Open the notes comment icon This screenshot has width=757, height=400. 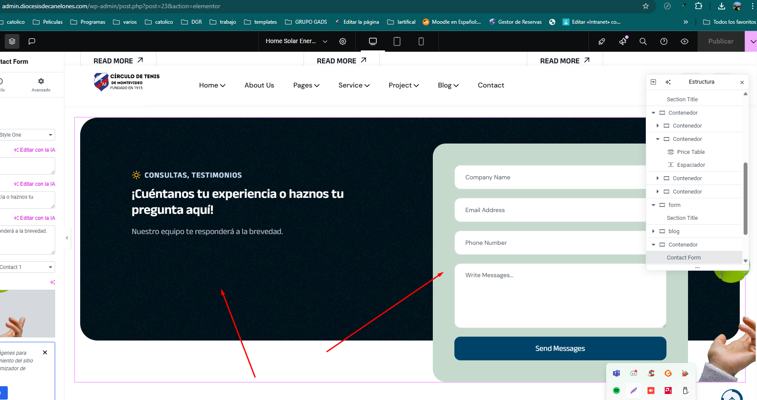[x=32, y=41]
